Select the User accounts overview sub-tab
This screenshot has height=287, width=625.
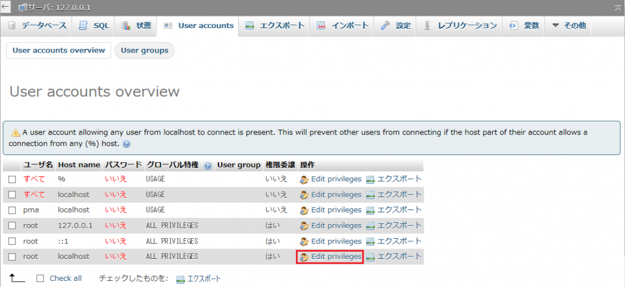(x=59, y=51)
